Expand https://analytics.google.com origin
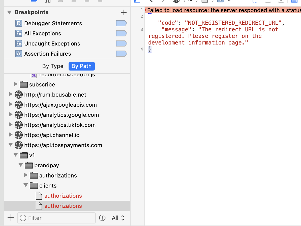Image resolution: width=301 pixels, height=226 pixels. tap(11, 114)
